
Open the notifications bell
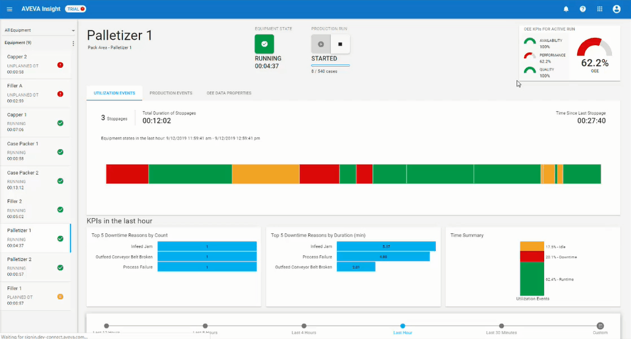[x=566, y=9]
